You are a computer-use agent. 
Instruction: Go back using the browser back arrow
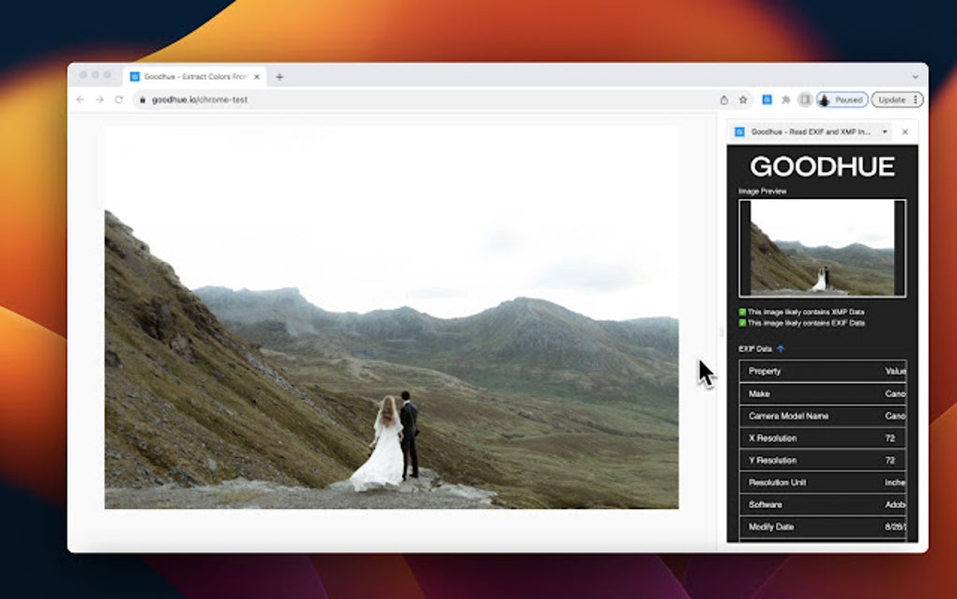79,100
